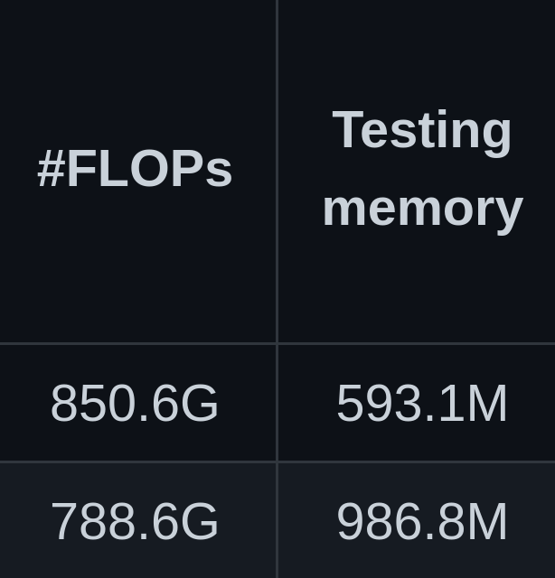Select the 593.1M testing memory cell

[422, 403]
